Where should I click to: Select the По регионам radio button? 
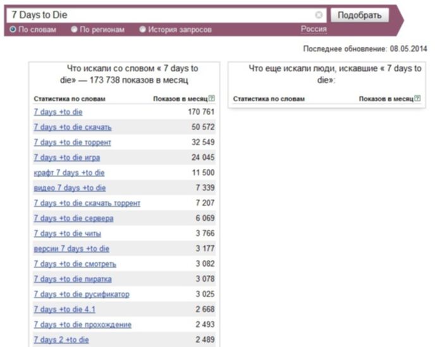(x=74, y=29)
